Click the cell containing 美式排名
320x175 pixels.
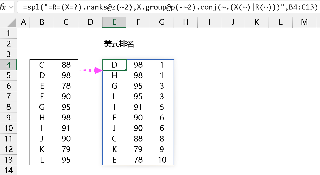point(119,44)
